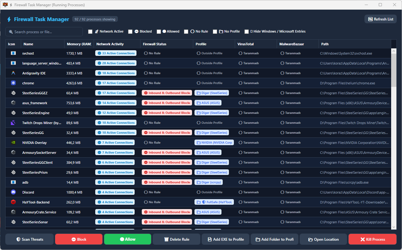
Task: Click the Antigravity IDE process icon
Action: pyautogui.click(x=13, y=73)
